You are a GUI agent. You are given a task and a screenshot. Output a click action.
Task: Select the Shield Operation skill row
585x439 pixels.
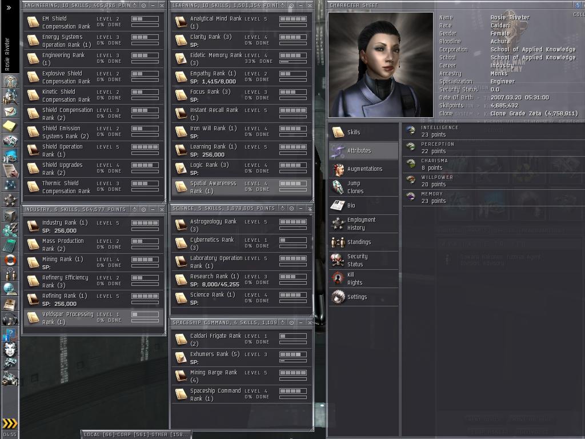pyautogui.click(x=94, y=150)
